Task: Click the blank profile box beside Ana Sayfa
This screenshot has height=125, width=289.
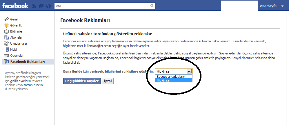Action: point(239,6)
